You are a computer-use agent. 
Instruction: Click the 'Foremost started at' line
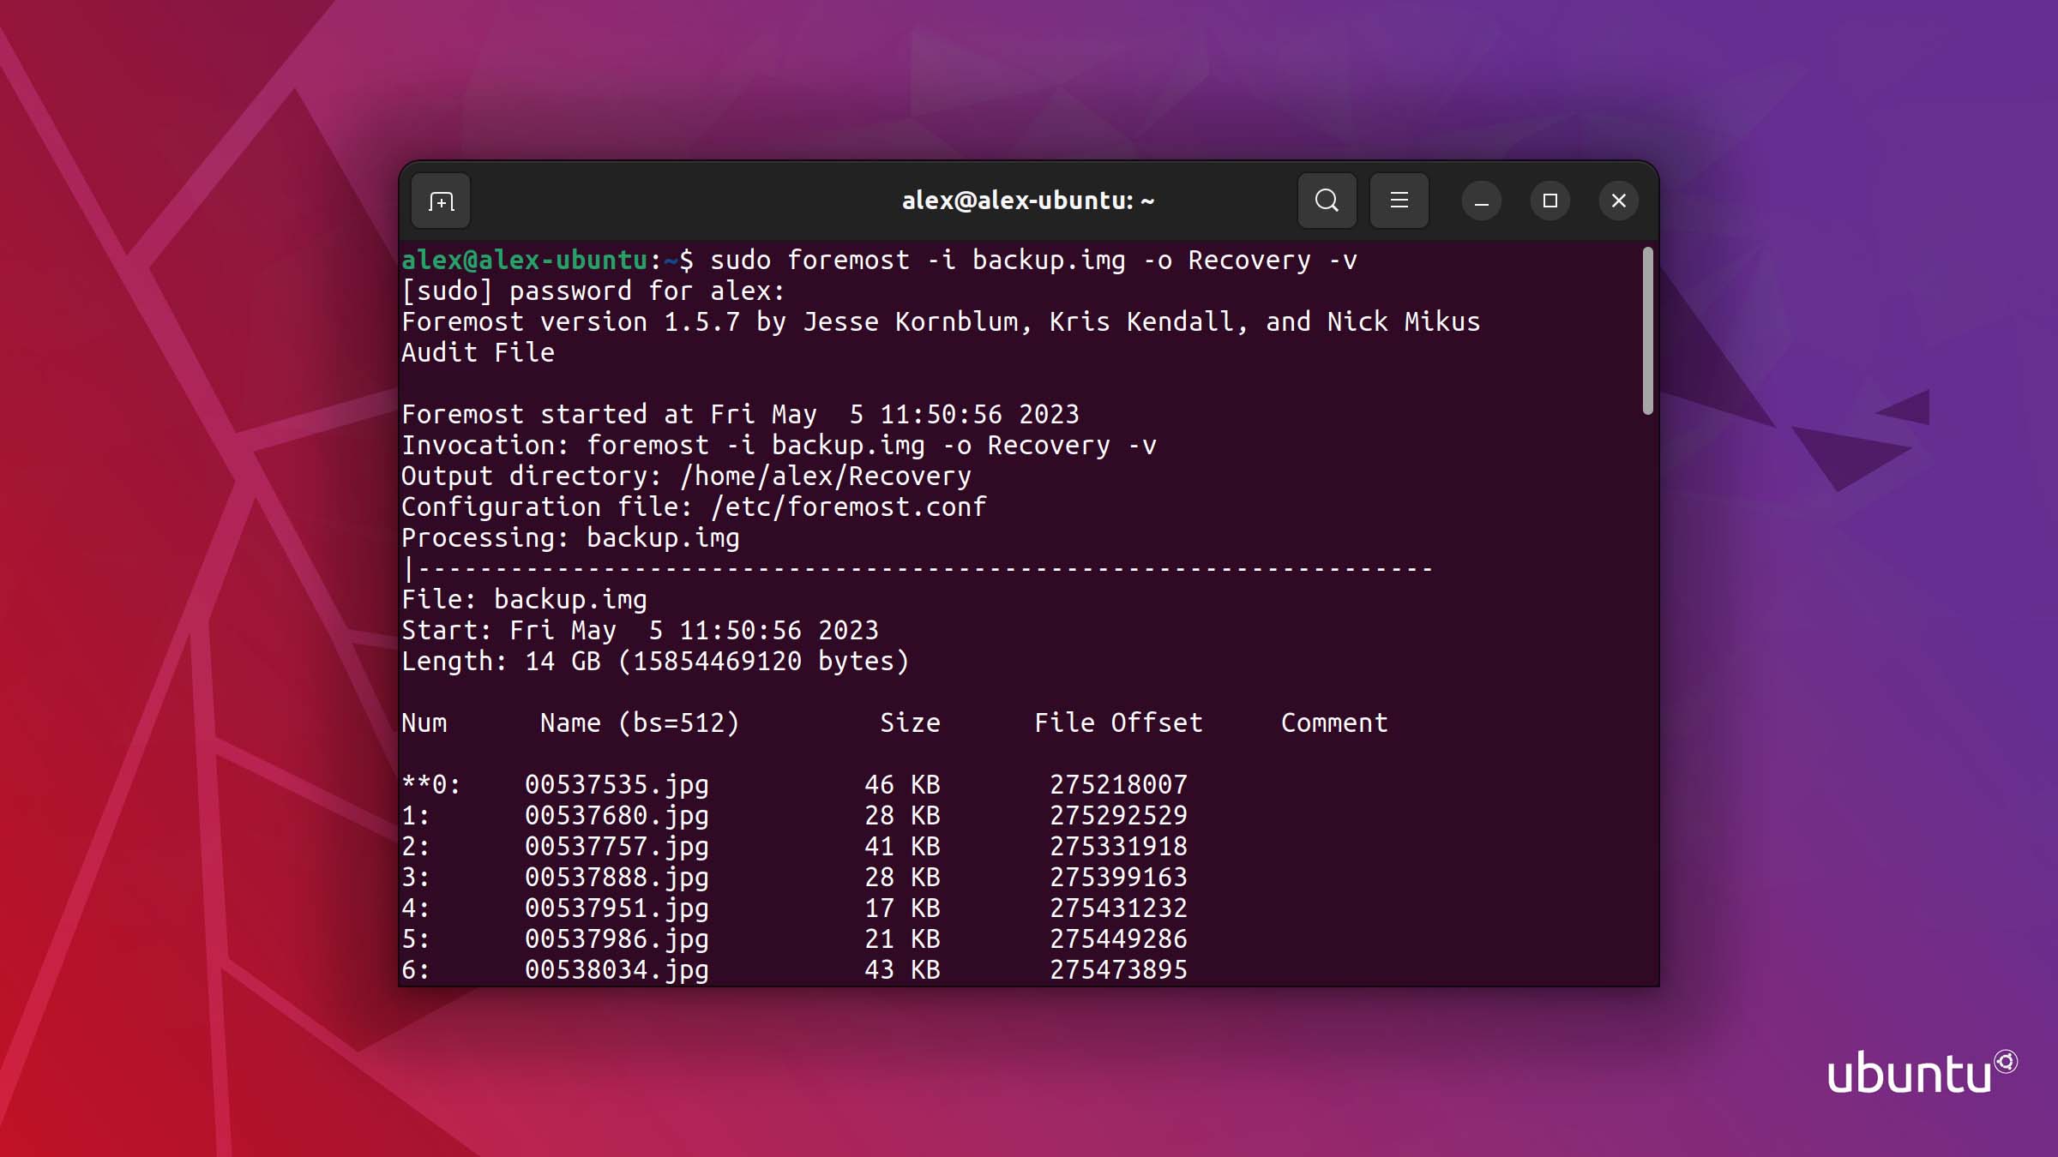point(740,415)
